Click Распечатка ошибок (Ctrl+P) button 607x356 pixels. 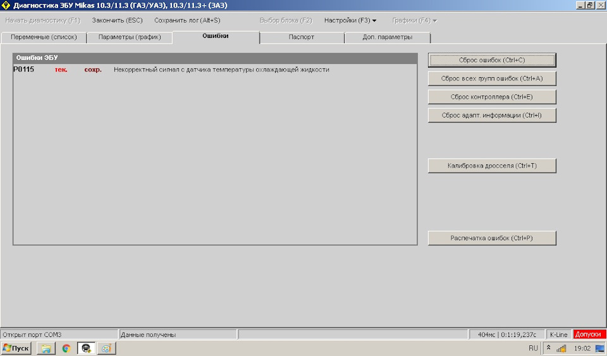click(492, 238)
